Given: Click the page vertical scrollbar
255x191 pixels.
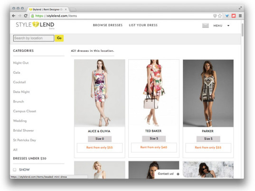Looking at the screenshot, I should coord(243,30).
